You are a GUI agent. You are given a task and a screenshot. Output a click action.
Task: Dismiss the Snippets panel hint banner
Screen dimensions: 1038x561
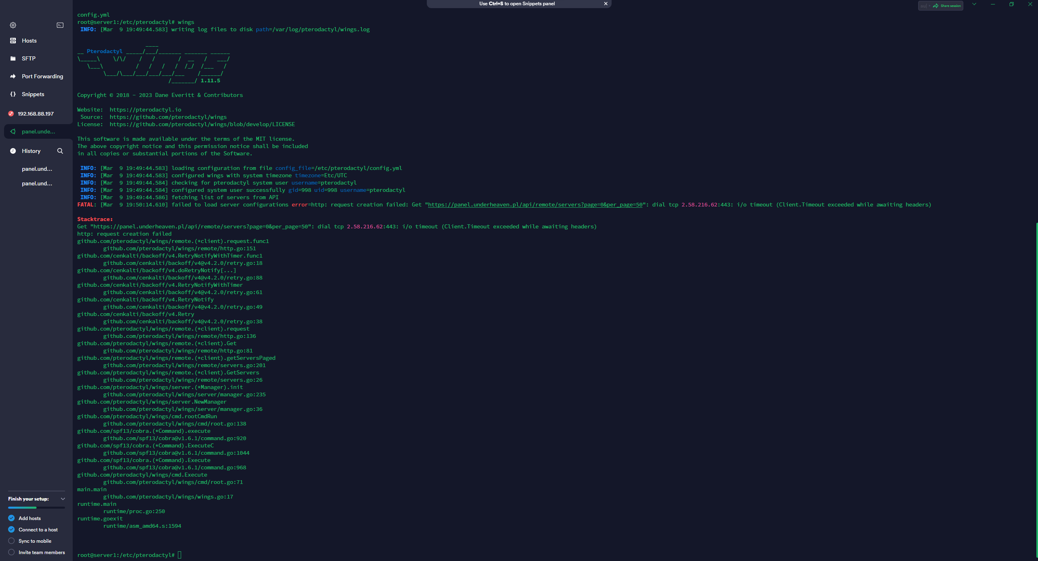point(605,4)
